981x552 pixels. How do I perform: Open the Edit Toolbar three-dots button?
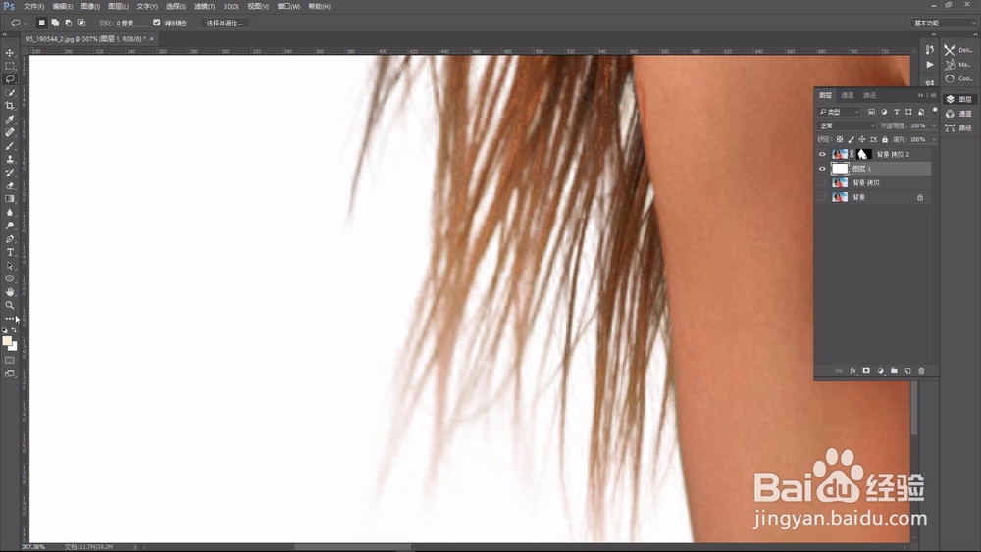[10, 319]
